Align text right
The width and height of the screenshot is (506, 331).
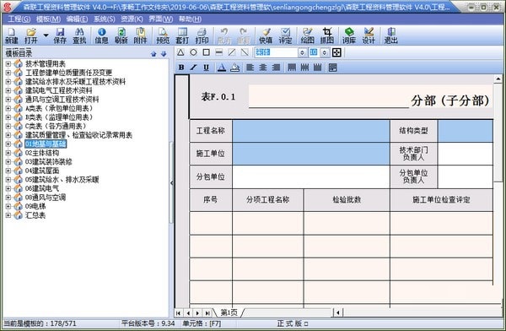[x=276, y=68]
